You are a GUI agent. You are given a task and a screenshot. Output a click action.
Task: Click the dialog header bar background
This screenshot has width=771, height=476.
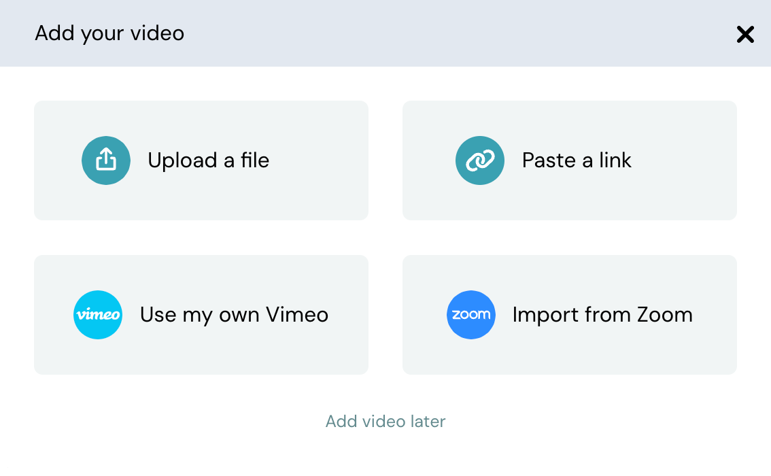(x=442, y=33)
